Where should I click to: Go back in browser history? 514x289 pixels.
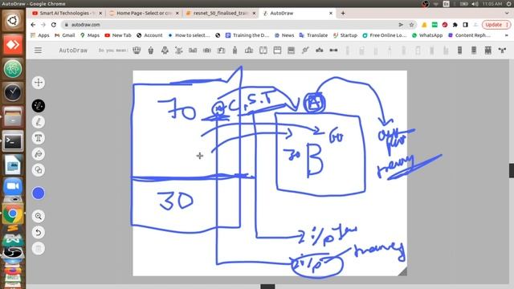click(x=33, y=25)
